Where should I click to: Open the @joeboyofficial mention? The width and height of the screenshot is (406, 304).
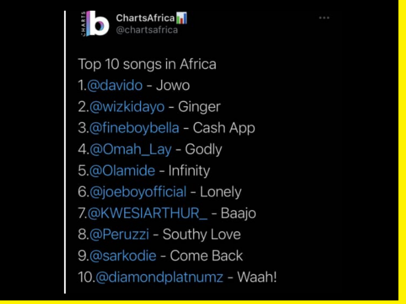coord(138,192)
